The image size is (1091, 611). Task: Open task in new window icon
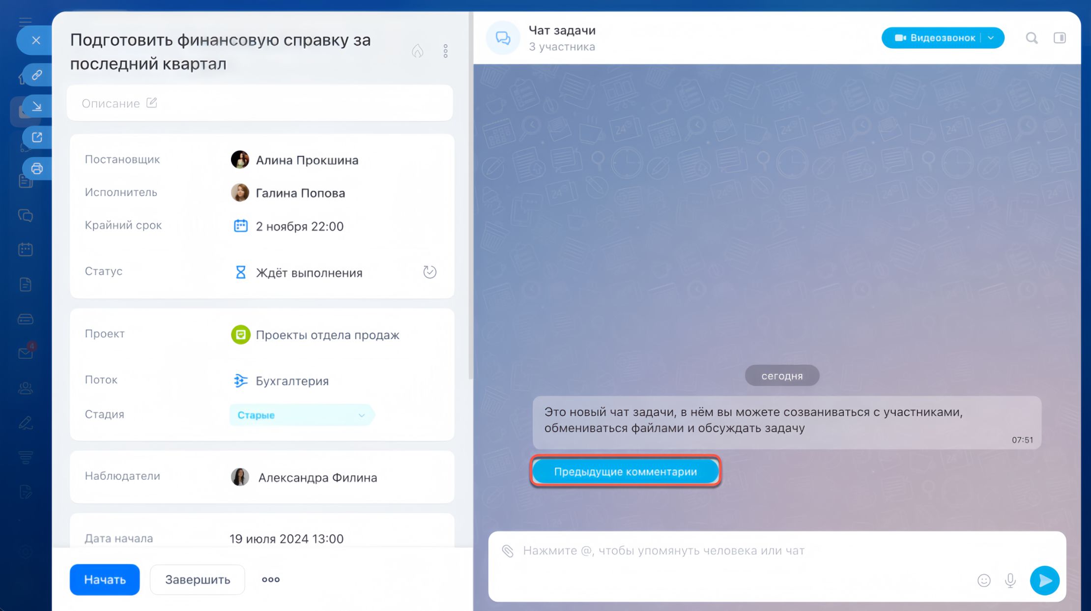[37, 138]
